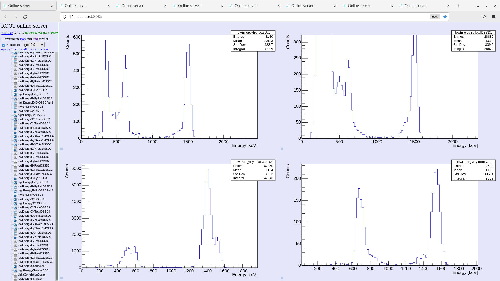This screenshot has width=500, height=281.
Task: View hierarchy in json format
Action: [x=23, y=39]
